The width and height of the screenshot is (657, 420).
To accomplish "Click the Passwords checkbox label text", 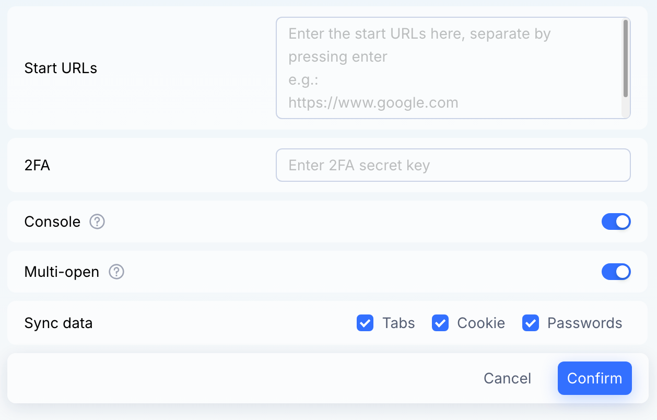I will point(585,323).
